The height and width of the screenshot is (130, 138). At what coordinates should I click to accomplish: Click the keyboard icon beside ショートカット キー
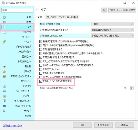pyautogui.click(x=4, y=91)
